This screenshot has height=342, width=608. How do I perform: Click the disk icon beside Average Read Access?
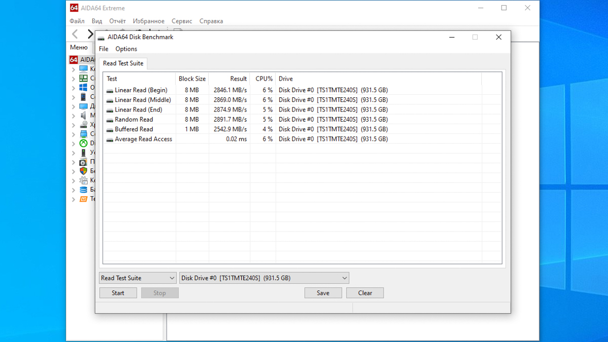point(110,139)
